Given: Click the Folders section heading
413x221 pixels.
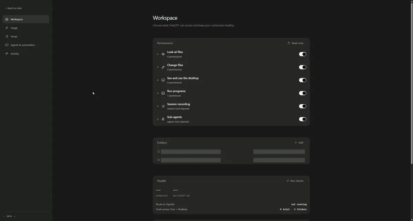Looking at the screenshot, I should click(162, 143).
